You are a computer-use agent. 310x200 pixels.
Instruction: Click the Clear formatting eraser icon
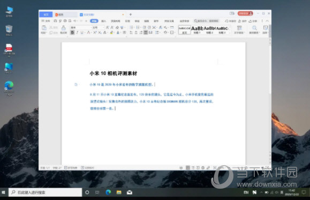click(117, 27)
